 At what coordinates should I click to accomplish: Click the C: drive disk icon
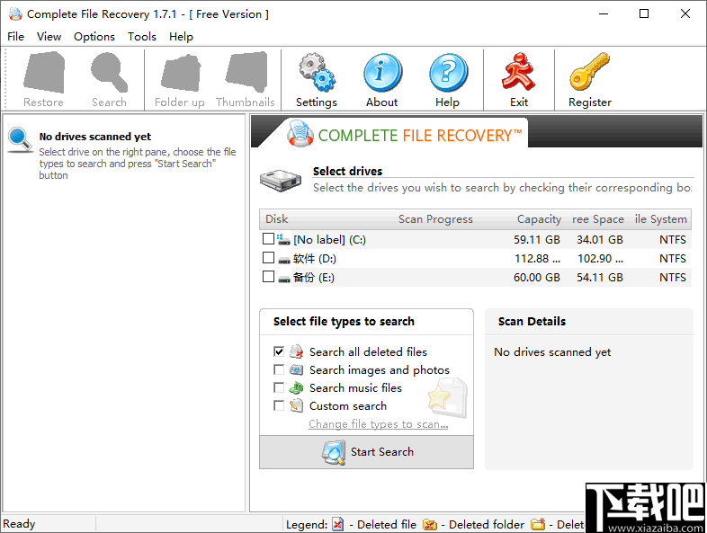[283, 239]
